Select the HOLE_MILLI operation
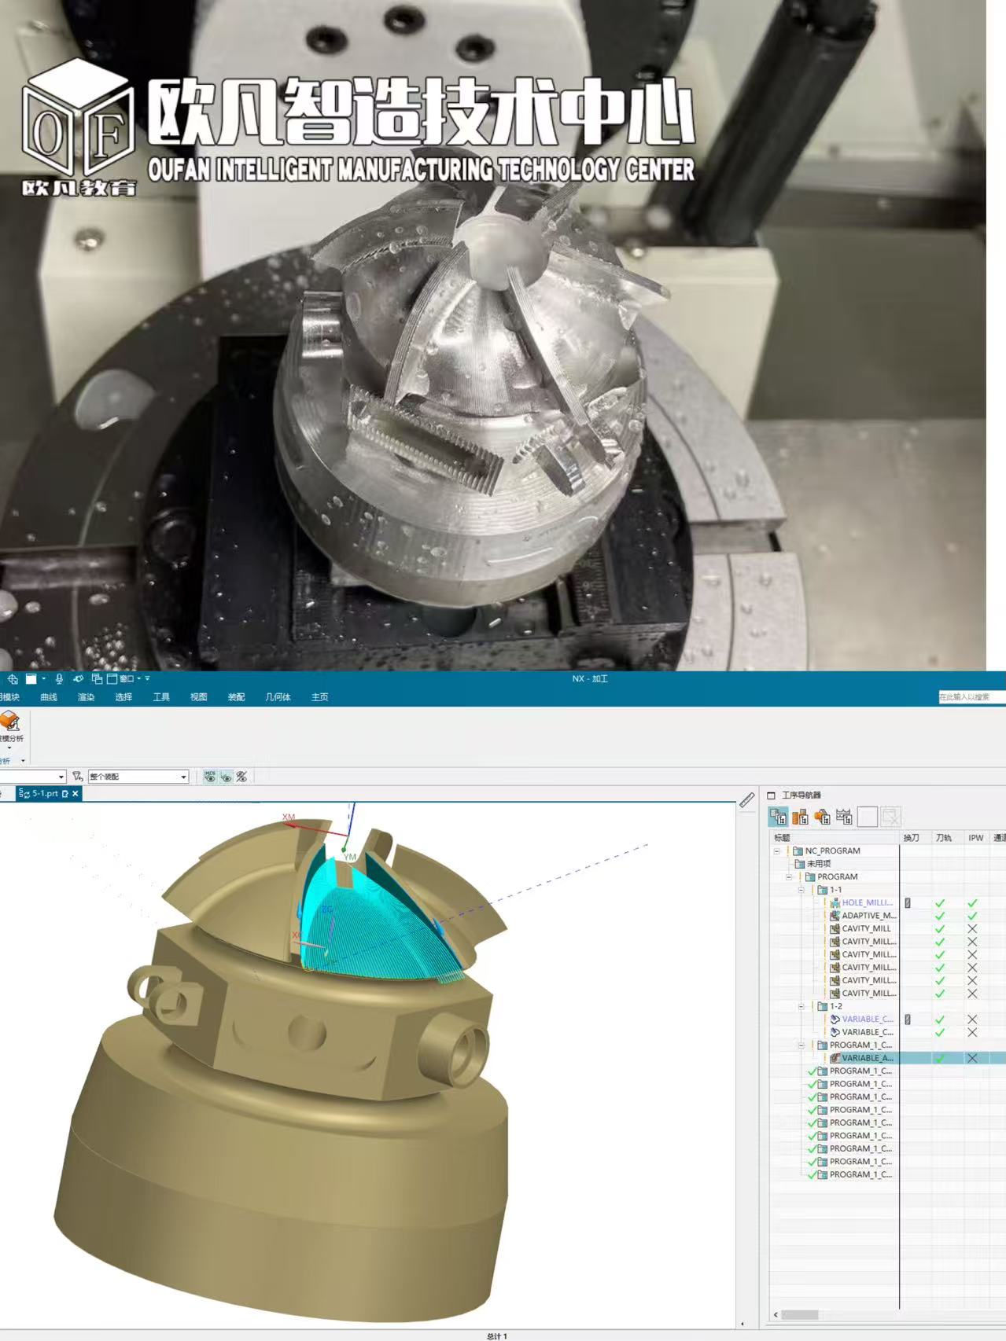 click(x=866, y=903)
